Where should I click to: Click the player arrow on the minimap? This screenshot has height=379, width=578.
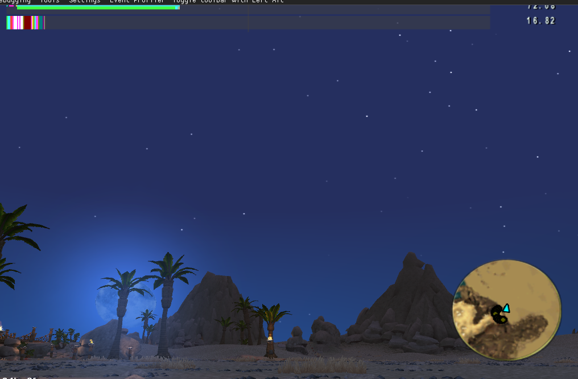(506, 307)
